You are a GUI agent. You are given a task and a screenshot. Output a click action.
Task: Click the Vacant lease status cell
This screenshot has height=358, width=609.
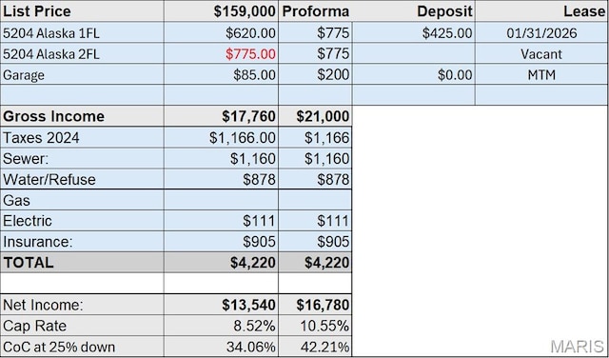(x=541, y=53)
